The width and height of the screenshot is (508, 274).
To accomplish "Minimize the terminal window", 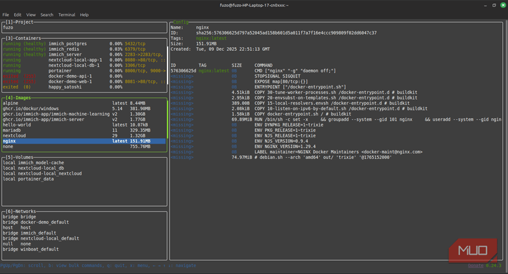I will (485, 5).
